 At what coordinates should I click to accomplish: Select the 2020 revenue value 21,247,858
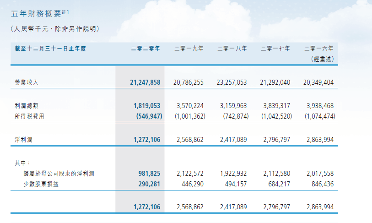pyautogui.click(x=145, y=82)
